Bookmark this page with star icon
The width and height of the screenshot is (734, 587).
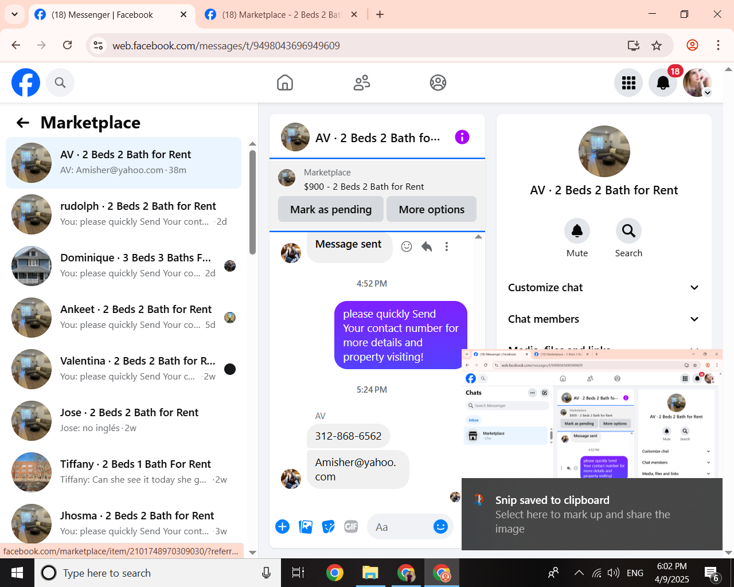coord(657,45)
